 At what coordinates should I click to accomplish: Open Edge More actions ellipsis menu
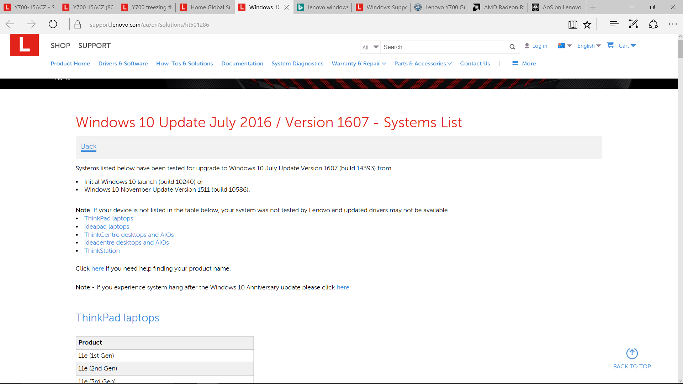pyautogui.click(x=673, y=24)
